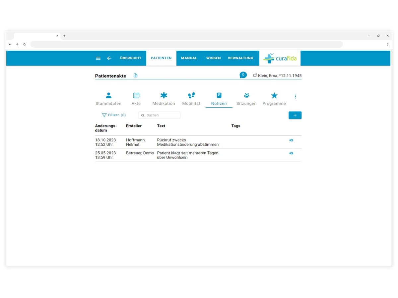Select the date 18.10.2023 12:52 Uhr
The height and width of the screenshot is (298, 398).
[x=105, y=142]
